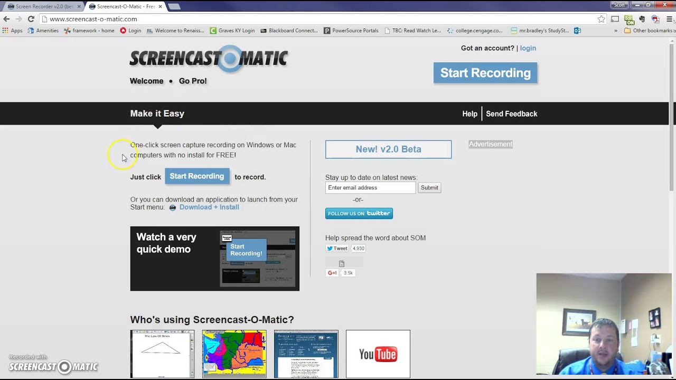The height and width of the screenshot is (380, 676).
Task: Open the Apps shortcut in bookmarks bar
Action: click(13, 31)
